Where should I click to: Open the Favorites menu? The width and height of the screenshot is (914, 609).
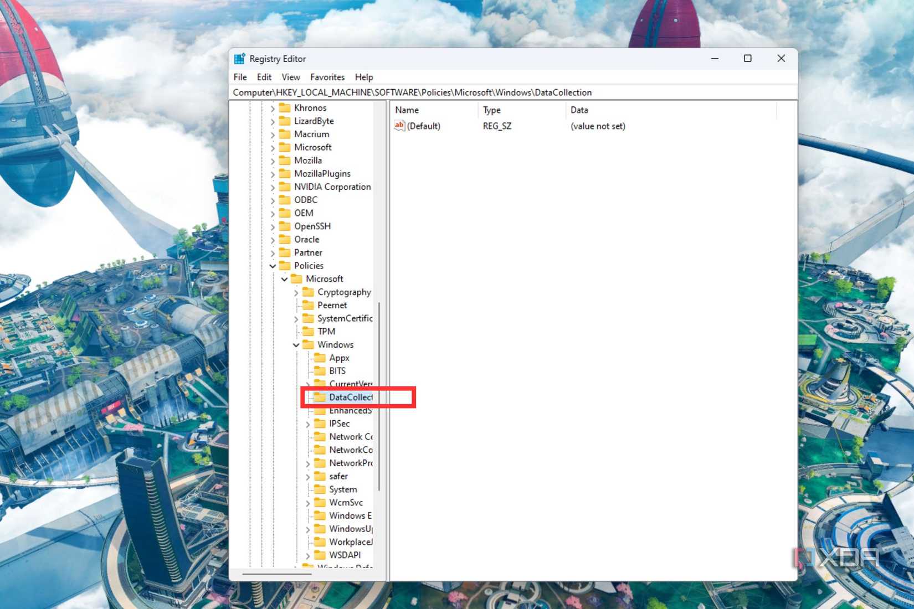click(x=327, y=77)
